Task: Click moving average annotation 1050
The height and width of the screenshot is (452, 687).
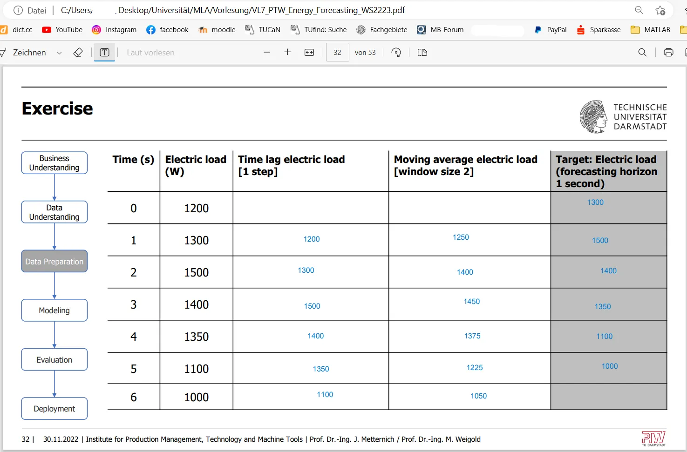Action: tap(478, 396)
